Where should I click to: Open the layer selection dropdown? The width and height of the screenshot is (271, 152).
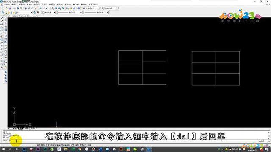[x=19, y=12]
